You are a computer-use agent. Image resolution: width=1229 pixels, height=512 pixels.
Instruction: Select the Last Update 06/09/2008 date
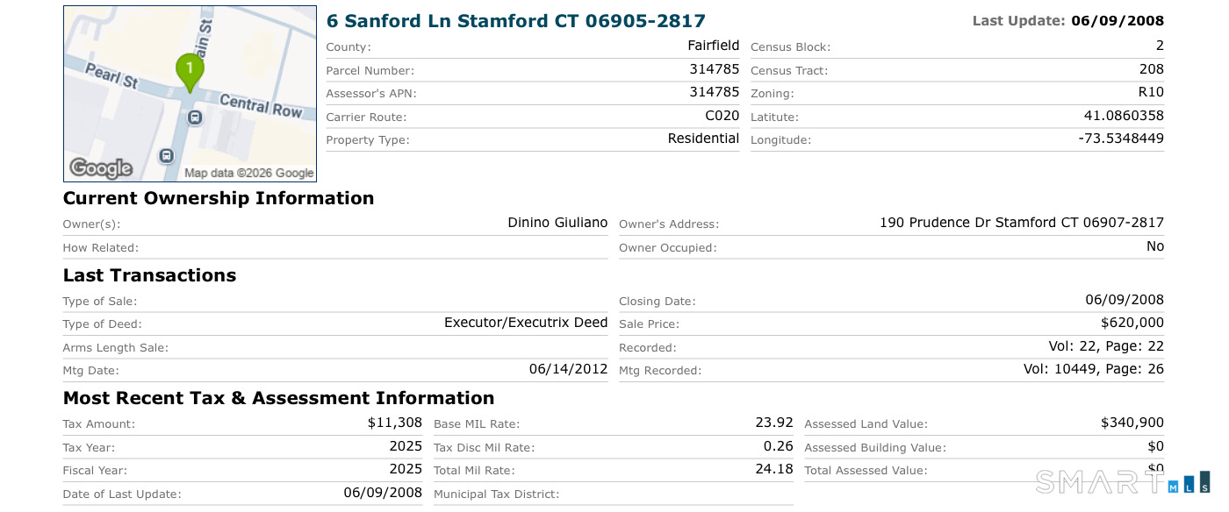[1118, 21]
